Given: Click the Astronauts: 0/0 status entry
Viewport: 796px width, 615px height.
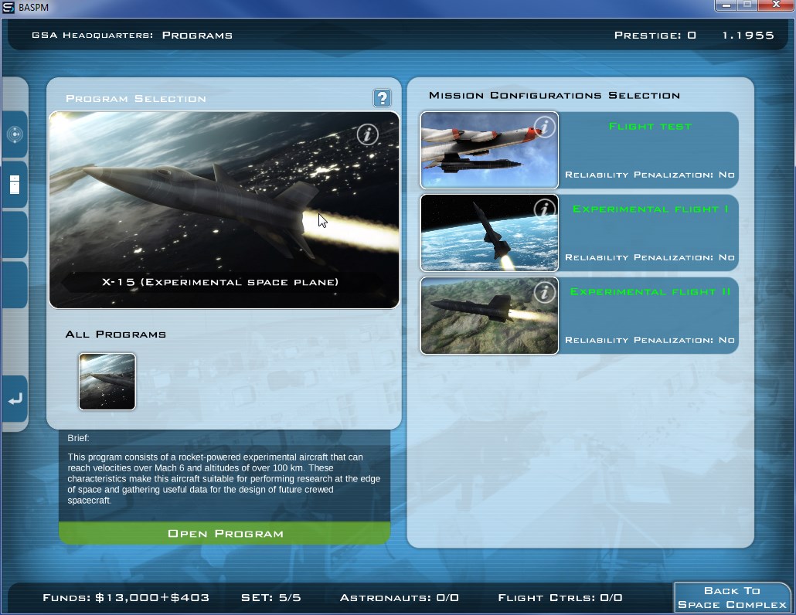Looking at the screenshot, I should click(399, 598).
